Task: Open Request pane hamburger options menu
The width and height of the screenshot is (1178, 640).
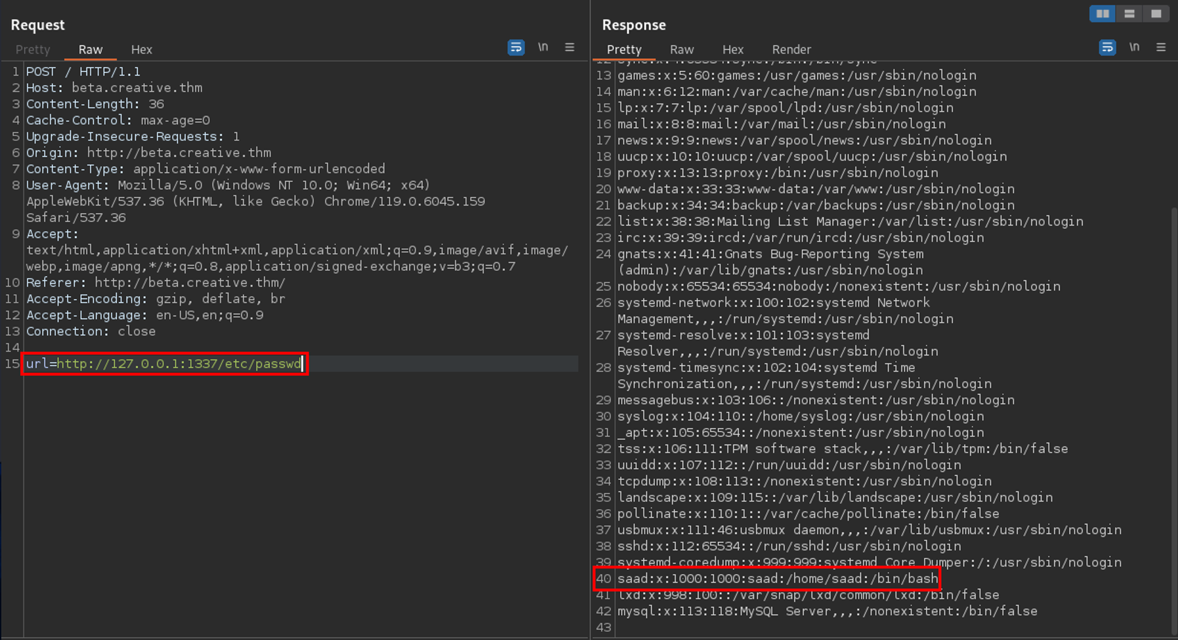Action: [x=570, y=47]
